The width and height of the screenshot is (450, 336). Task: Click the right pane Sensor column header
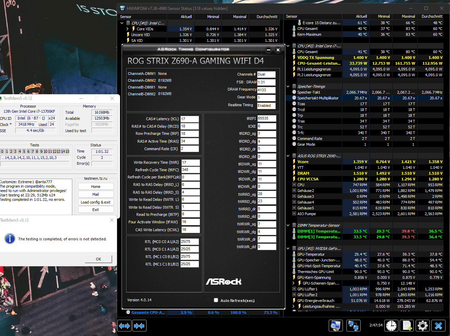[313, 16]
